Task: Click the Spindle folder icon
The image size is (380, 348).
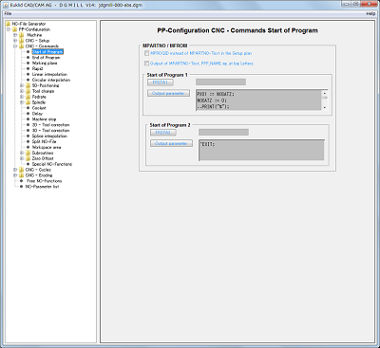Action: [x=28, y=102]
